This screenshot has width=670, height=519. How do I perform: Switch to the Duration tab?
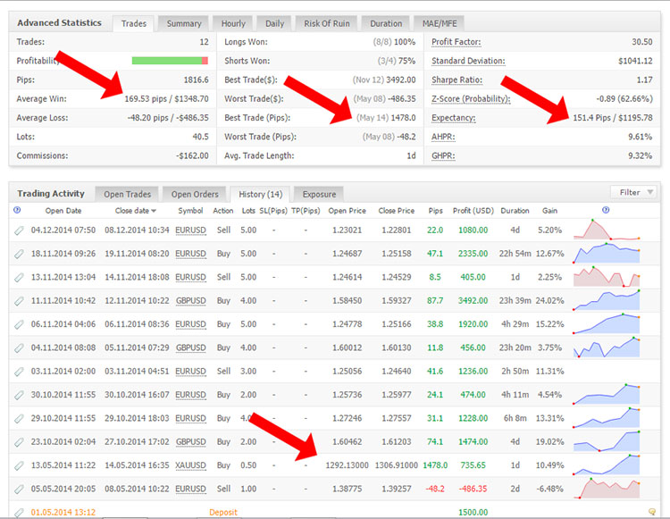(386, 23)
